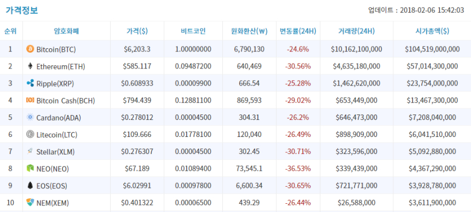Click Stellar change rate -30.71%
The width and height of the screenshot is (471, 212).
pos(298,152)
